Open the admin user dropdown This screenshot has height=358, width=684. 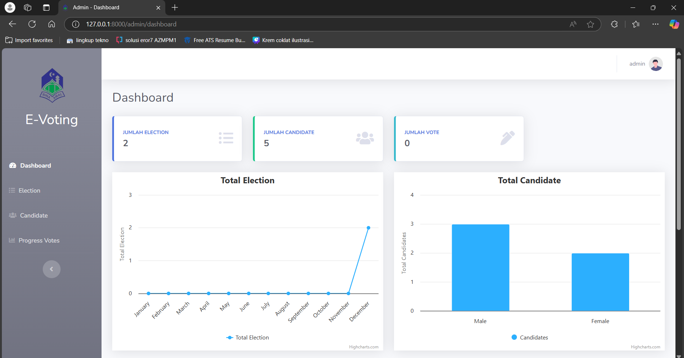pyautogui.click(x=637, y=64)
